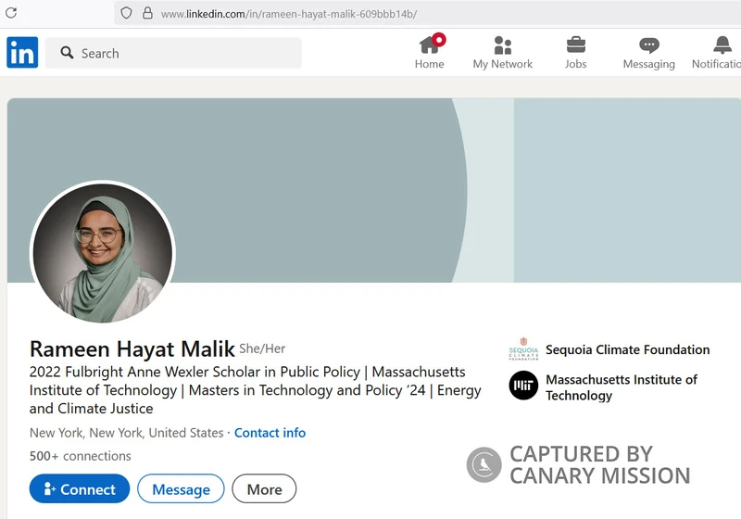This screenshot has width=741, height=519.
Task: Open the Home feed tab
Action: pos(430,52)
